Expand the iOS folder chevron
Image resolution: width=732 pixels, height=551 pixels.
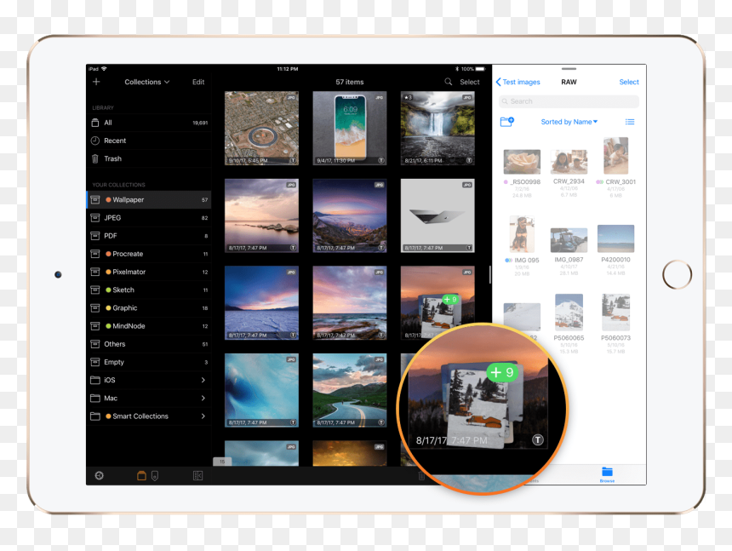(x=203, y=380)
